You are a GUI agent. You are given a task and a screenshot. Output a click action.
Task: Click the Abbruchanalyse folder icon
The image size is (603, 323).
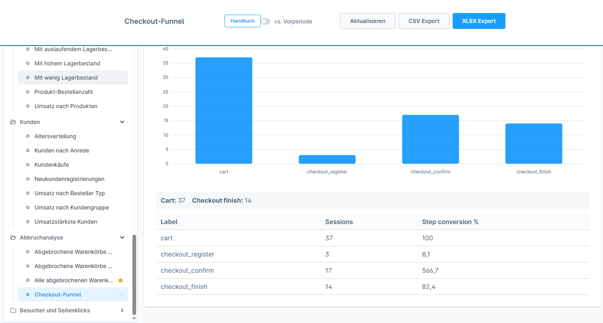click(13, 237)
